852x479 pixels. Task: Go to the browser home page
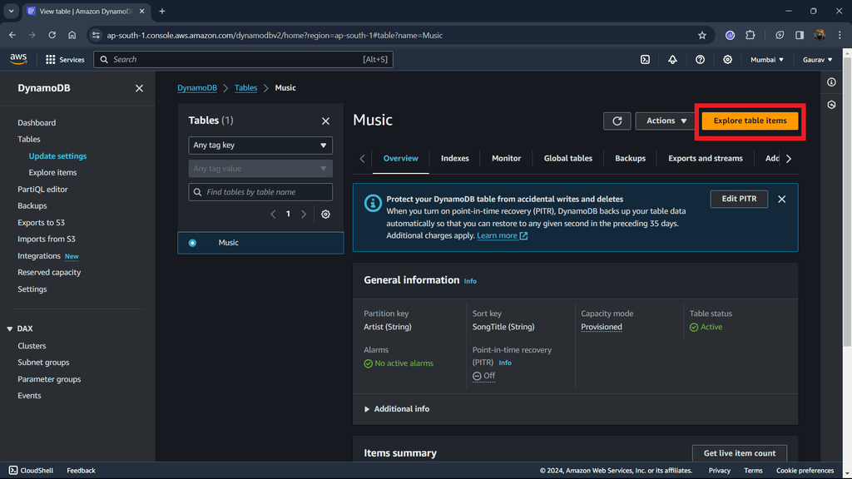[x=72, y=35]
